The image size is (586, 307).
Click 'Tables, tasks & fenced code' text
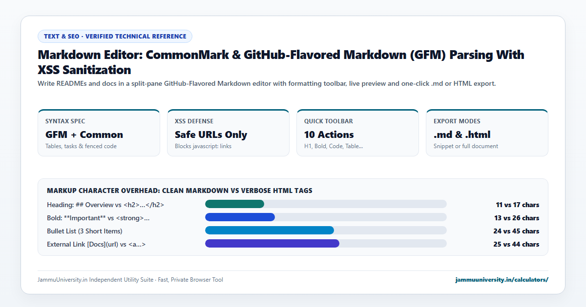pyautogui.click(x=81, y=146)
